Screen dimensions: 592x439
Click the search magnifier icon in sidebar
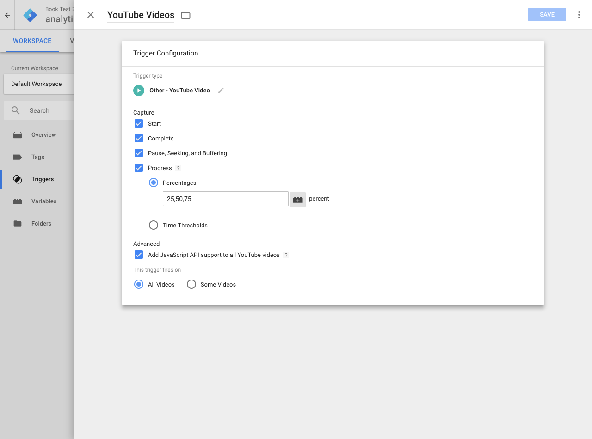[16, 110]
